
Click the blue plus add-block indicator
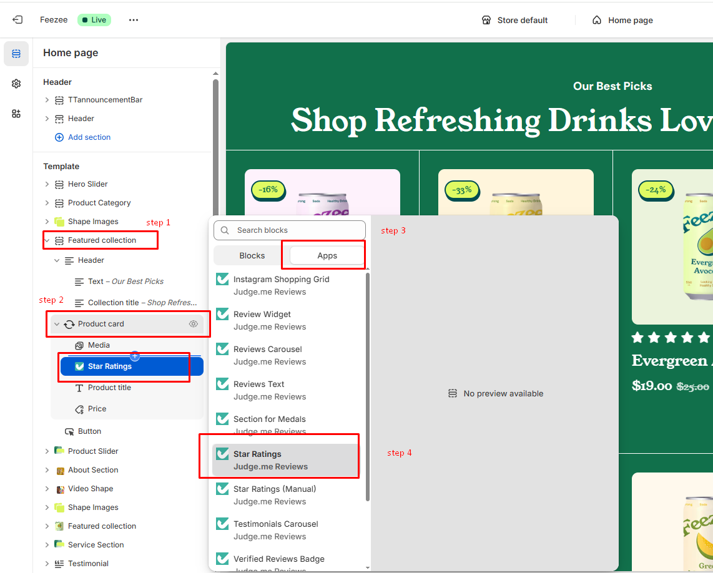coord(135,356)
